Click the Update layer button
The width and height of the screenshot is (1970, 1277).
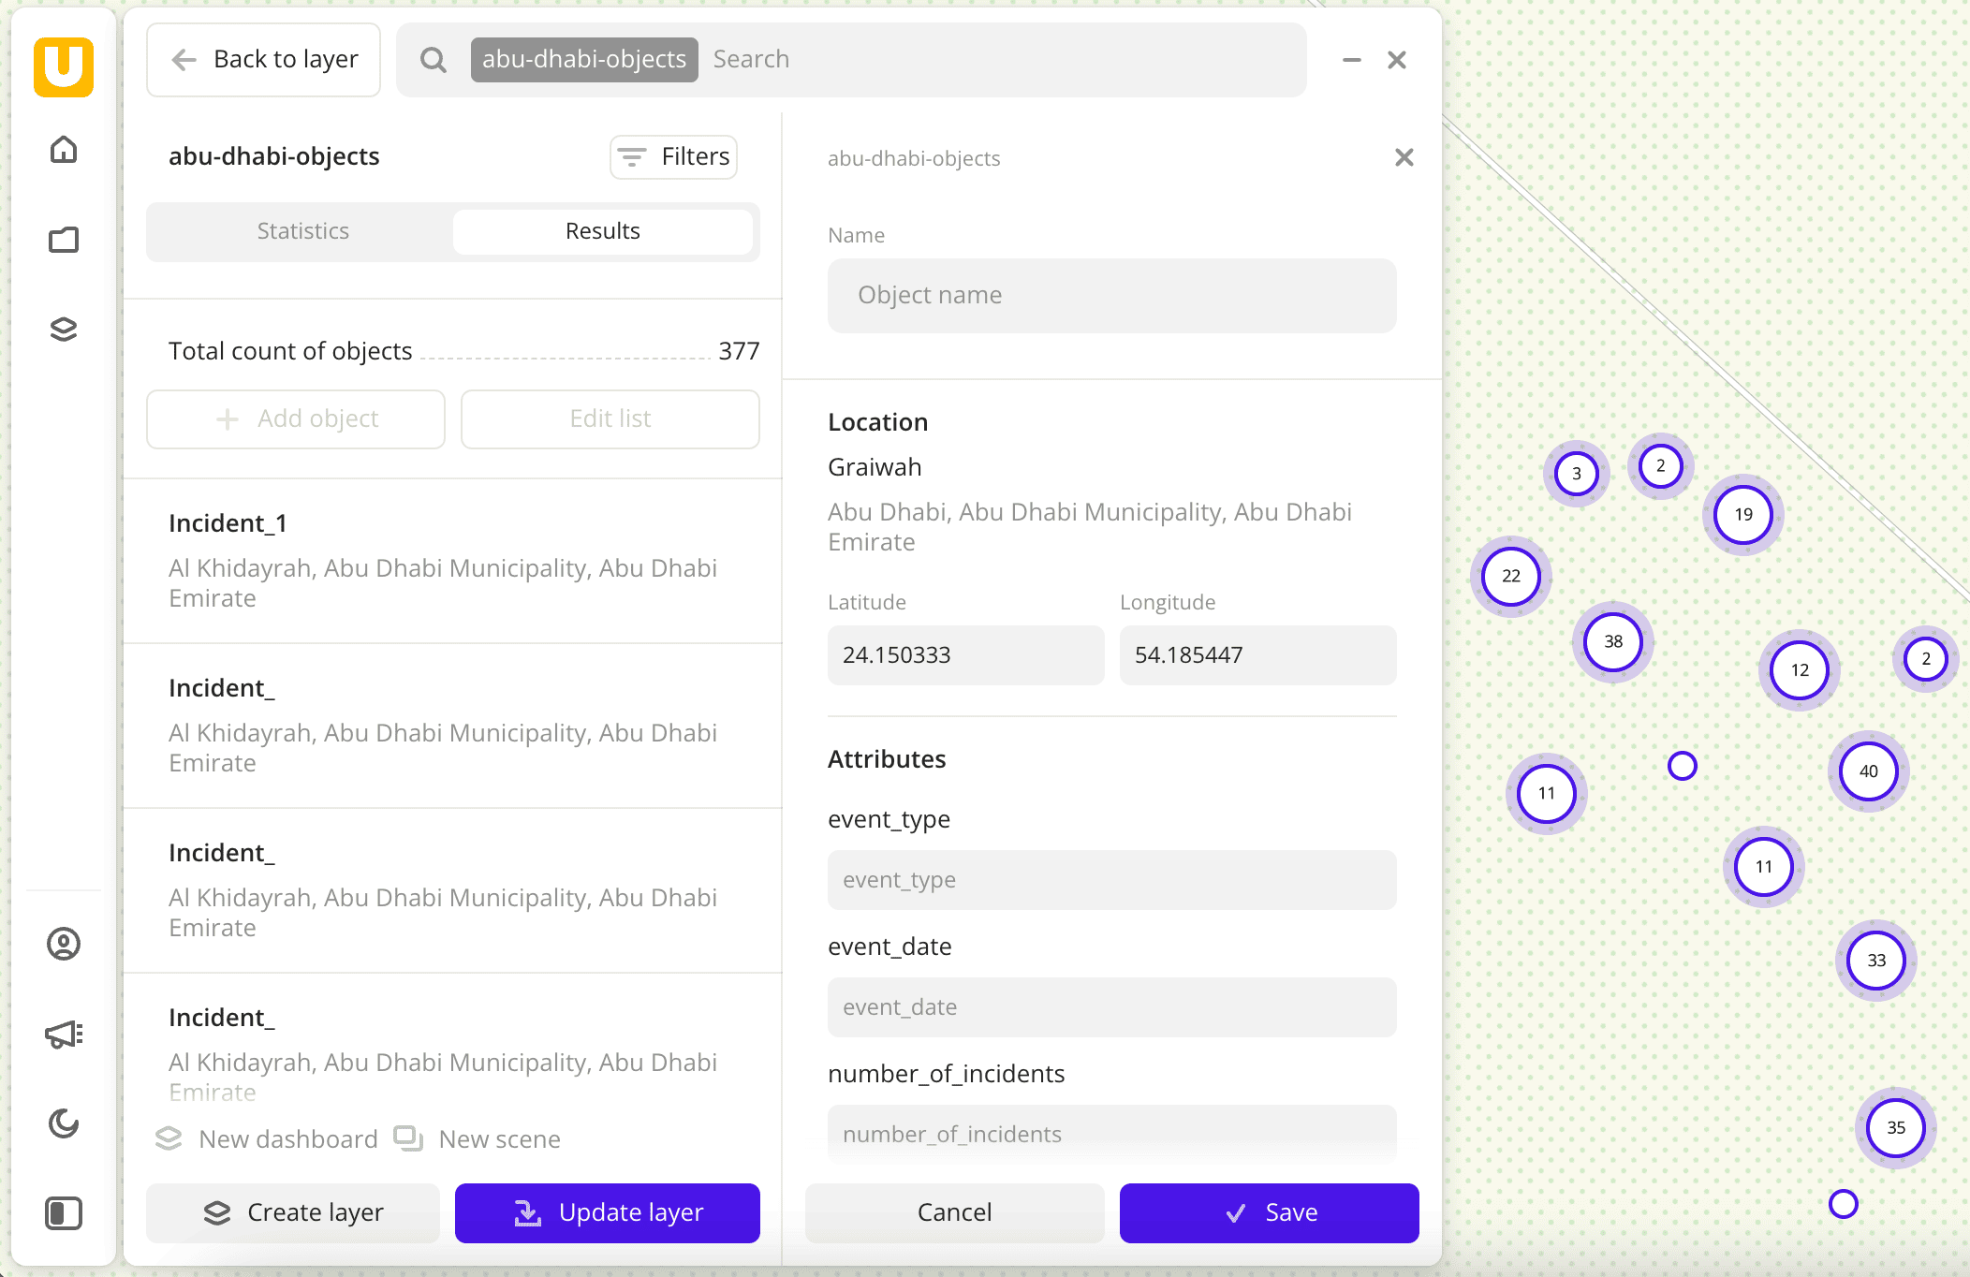607,1212
